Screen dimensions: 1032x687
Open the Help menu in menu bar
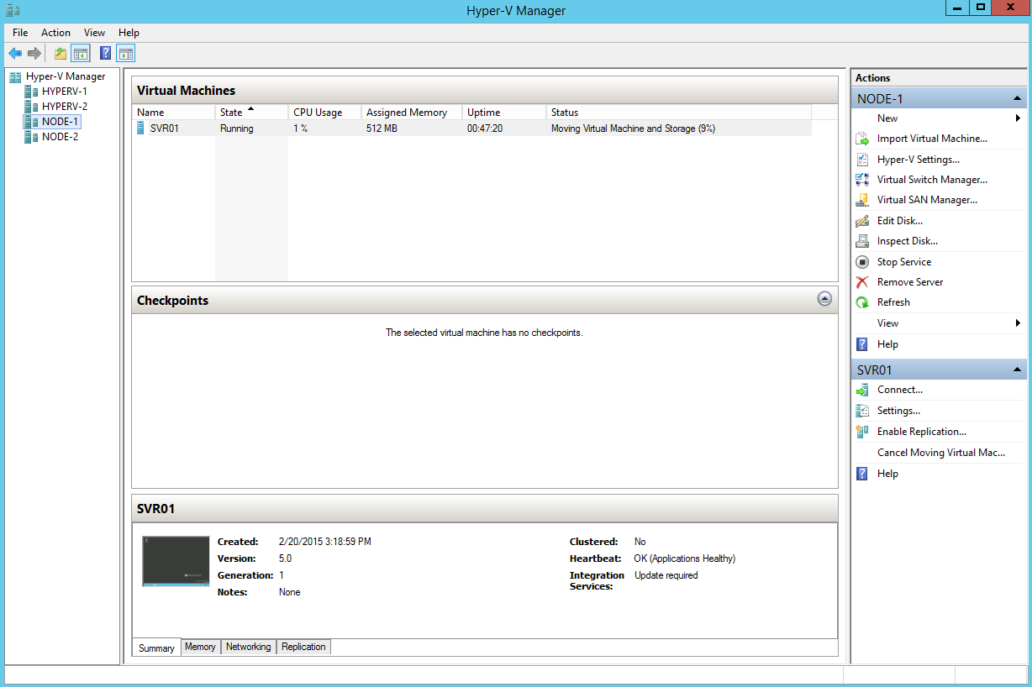coord(129,33)
